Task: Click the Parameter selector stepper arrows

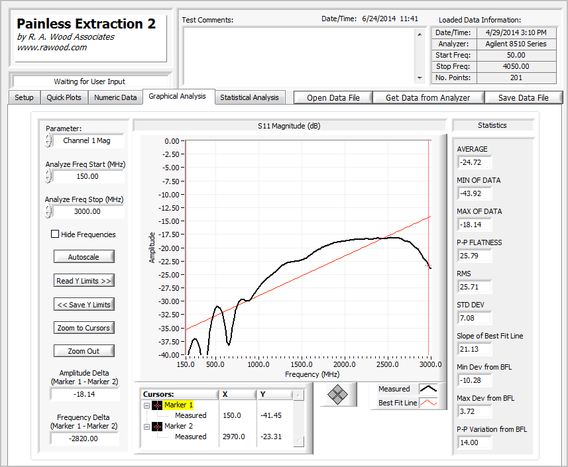Action: tap(48, 140)
